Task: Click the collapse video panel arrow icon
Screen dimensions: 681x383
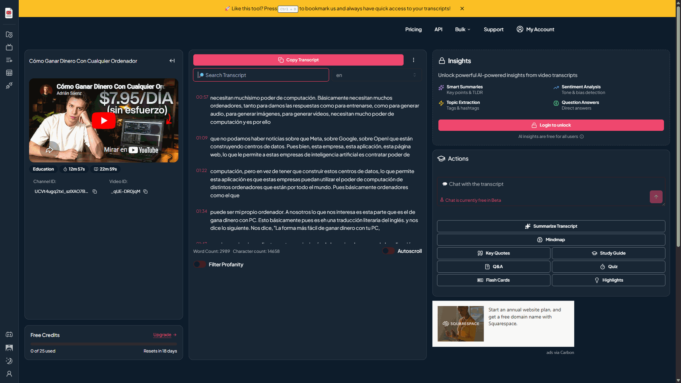Action: (172, 61)
